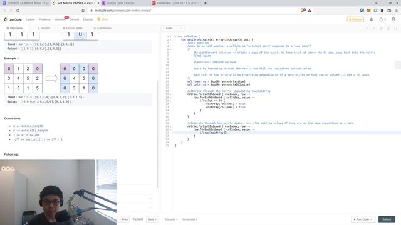Collapse code fold at class Solution line
This screenshot has width=401, height=225.
click(170, 36)
